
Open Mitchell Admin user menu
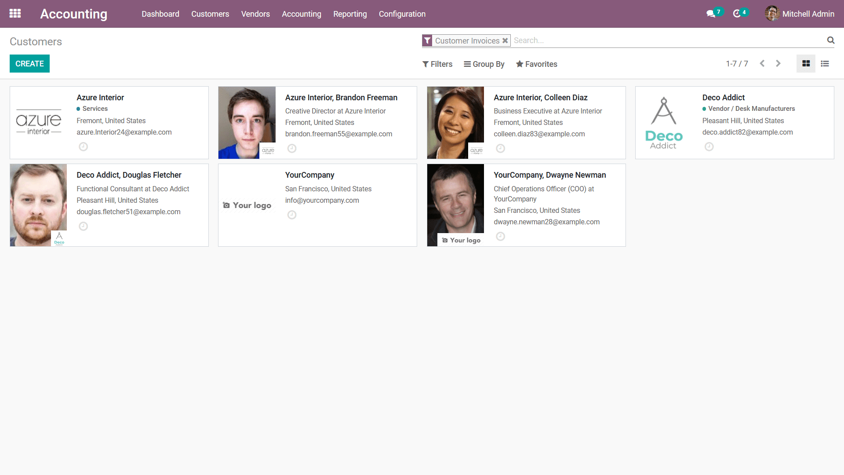coord(800,14)
